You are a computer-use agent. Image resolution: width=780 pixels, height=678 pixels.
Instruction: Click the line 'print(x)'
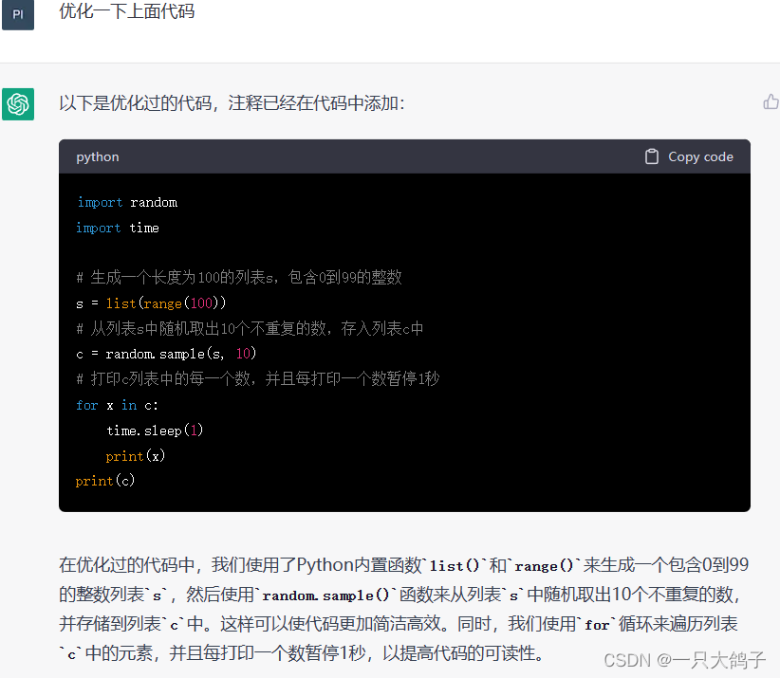136,456
